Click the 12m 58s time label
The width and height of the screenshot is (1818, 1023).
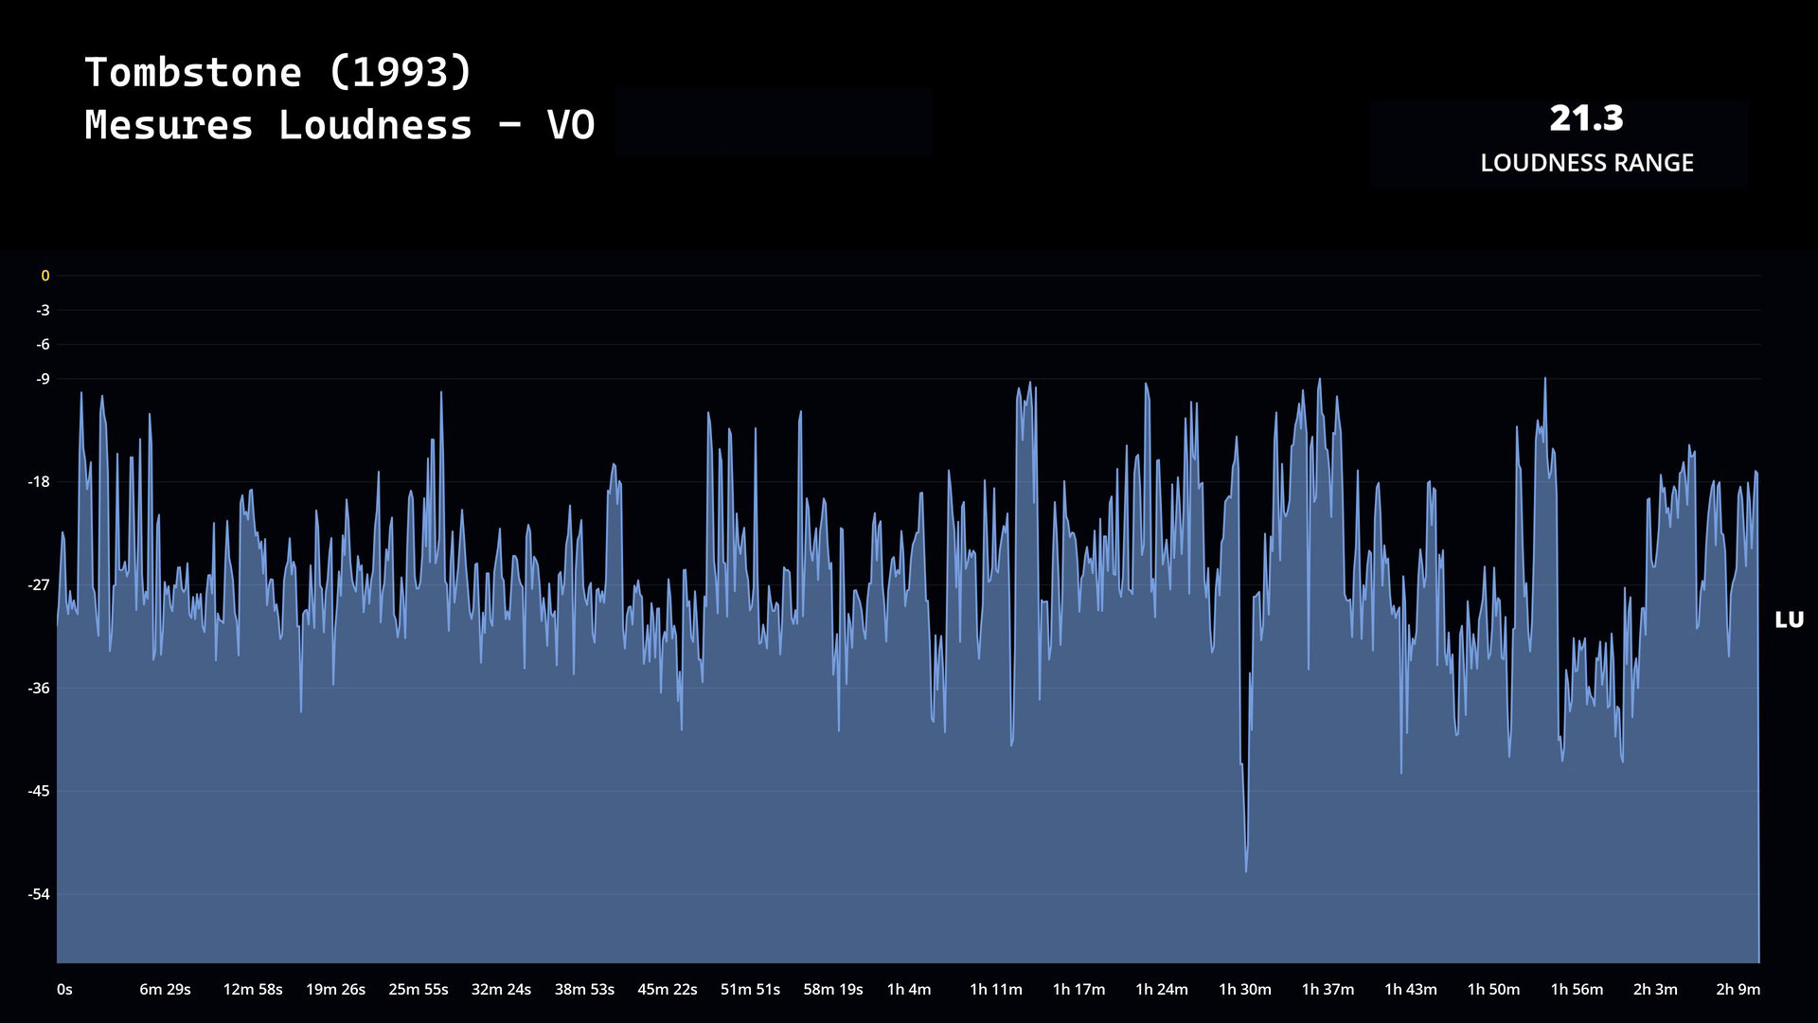tap(253, 989)
